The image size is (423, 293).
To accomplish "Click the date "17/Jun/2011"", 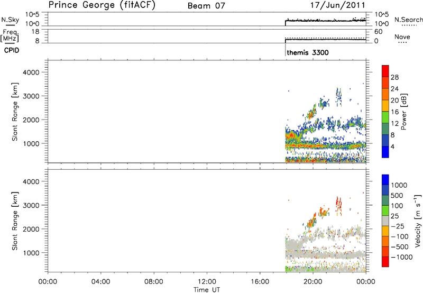I will pyautogui.click(x=337, y=5).
